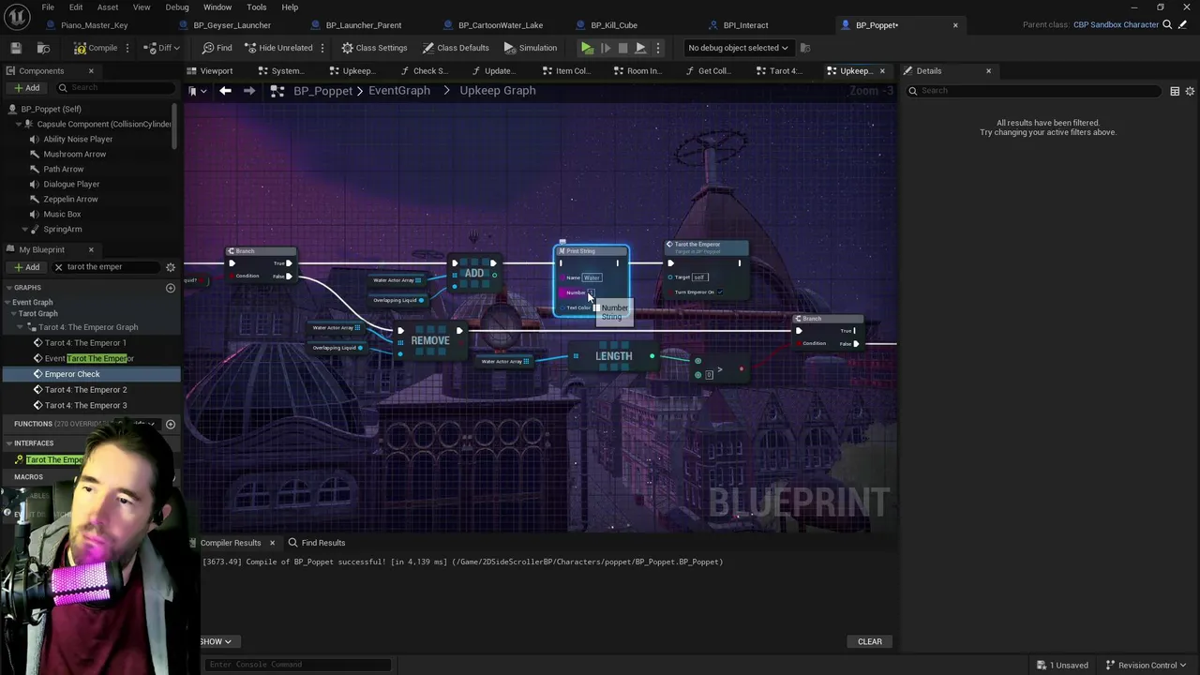Compile the blueprint
Image resolution: width=1200 pixels, height=675 pixels.
96,48
